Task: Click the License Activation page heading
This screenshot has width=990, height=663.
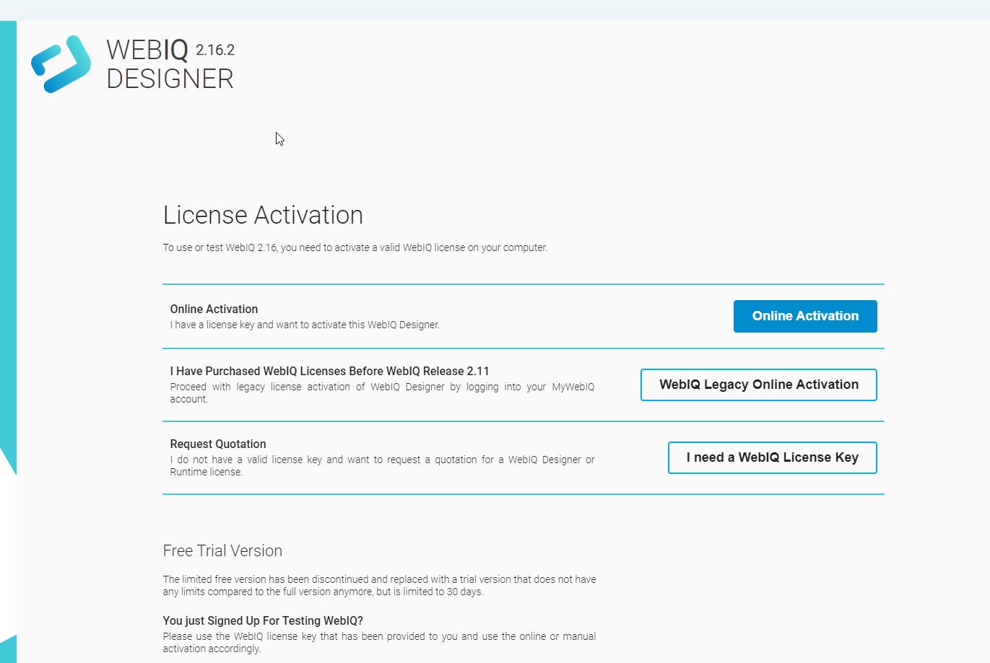Action: click(263, 215)
